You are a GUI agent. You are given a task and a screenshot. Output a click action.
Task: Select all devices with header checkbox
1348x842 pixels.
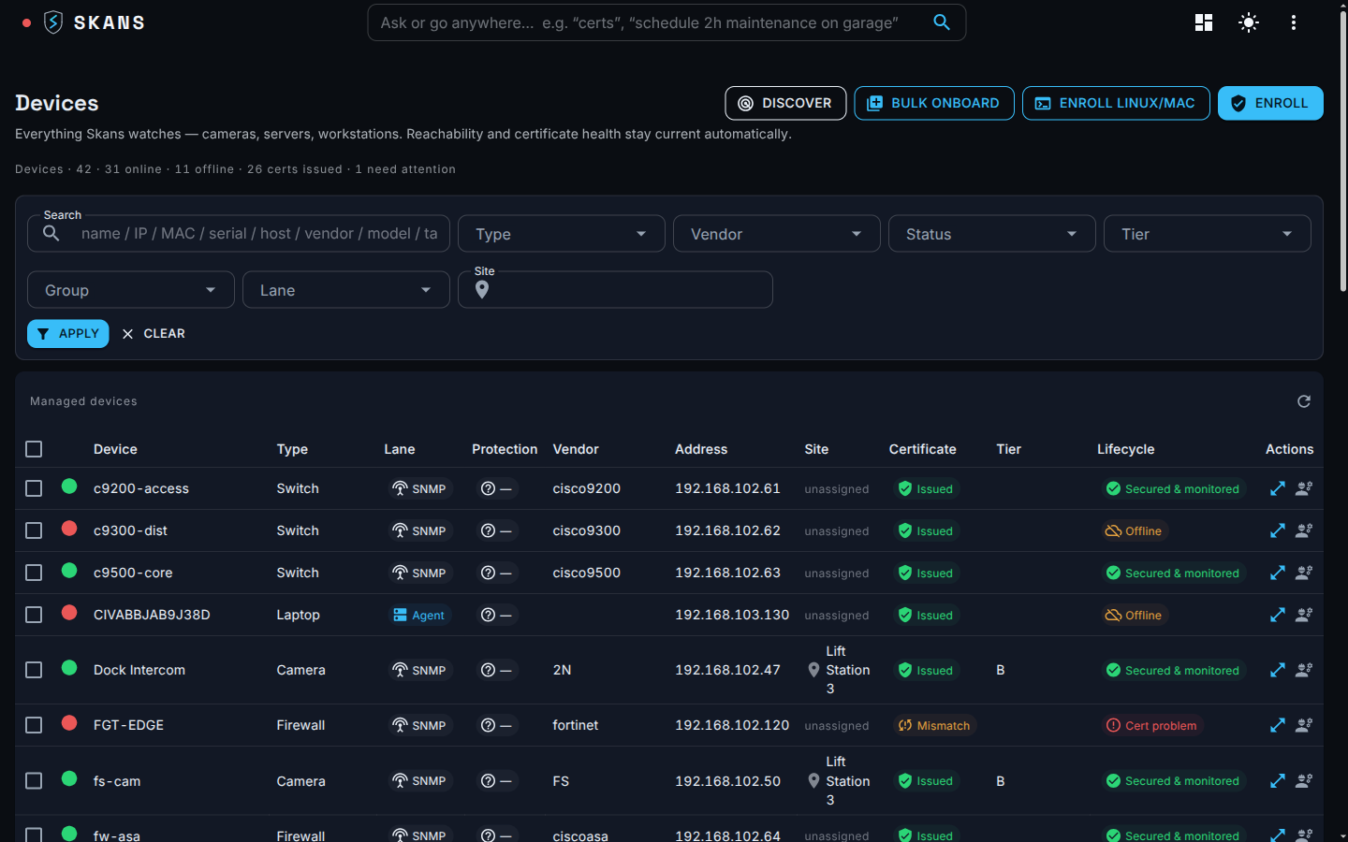pos(34,449)
